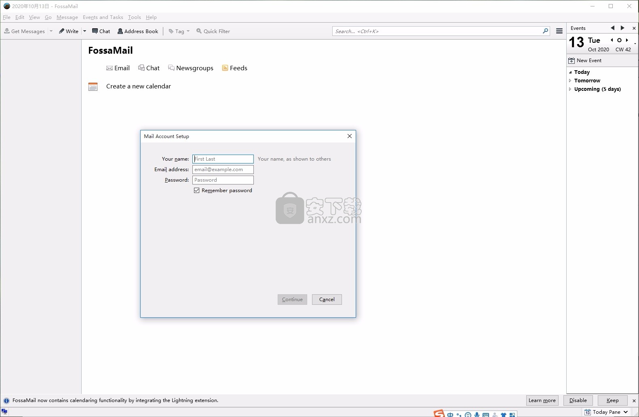Image resolution: width=639 pixels, height=417 pixels.
Task: Expand the Upcoming (5 days) section
Action: pos(570,89)
